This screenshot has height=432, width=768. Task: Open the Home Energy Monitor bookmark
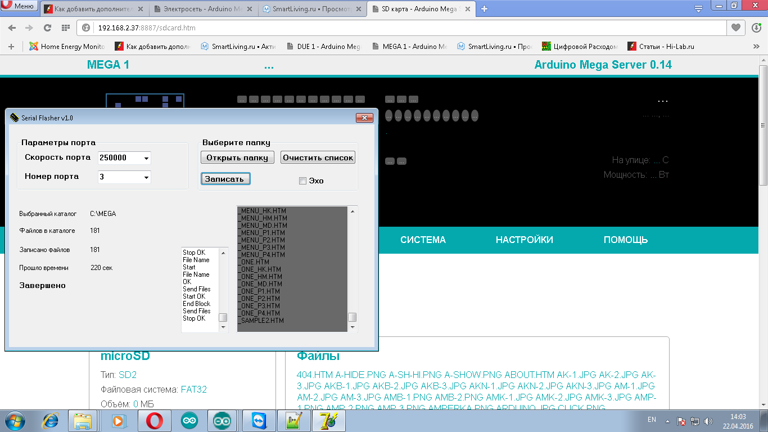pos(67,47)
